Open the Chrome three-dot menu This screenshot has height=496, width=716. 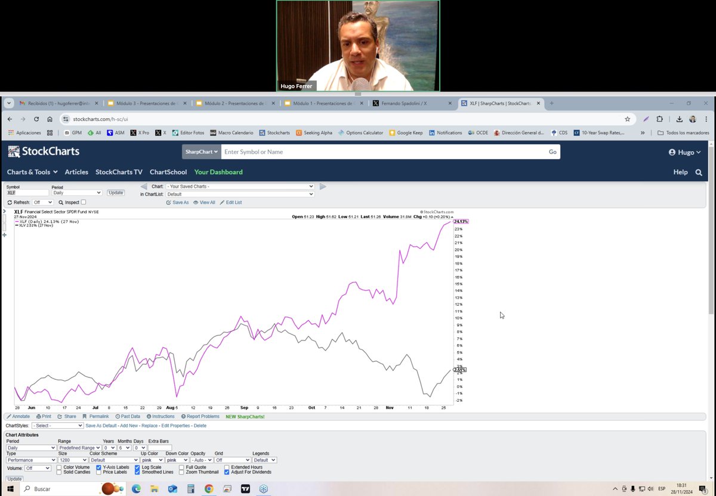click(708, 119)
